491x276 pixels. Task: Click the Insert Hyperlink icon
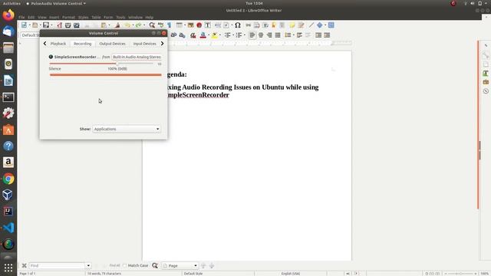point(248,25)
